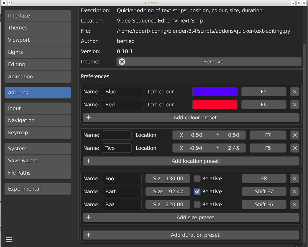308x247 pixels.
Task: Rebind the F5 shortcut of the Two preset
Action: [x=268, y=148]
